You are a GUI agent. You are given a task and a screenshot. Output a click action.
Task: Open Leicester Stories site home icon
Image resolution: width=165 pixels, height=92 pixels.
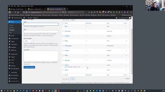pos(12,18)
